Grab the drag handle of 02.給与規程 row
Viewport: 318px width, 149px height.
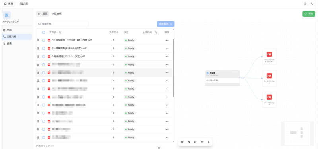(x=38, y=41)
